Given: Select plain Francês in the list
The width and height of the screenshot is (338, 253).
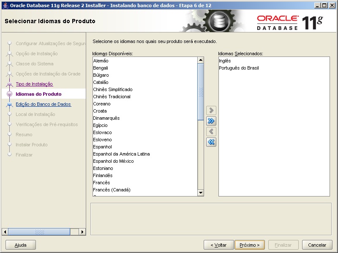Looking at the screenshot, I should [x=145, y=183].
